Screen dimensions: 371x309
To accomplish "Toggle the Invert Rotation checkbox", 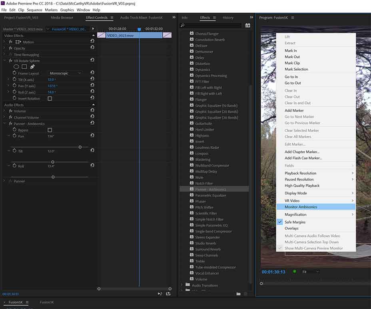I will [50, 99].
